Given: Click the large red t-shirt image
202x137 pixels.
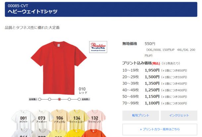Looking at the screenshot, I should pyautogui.click(x=59, y=68).
